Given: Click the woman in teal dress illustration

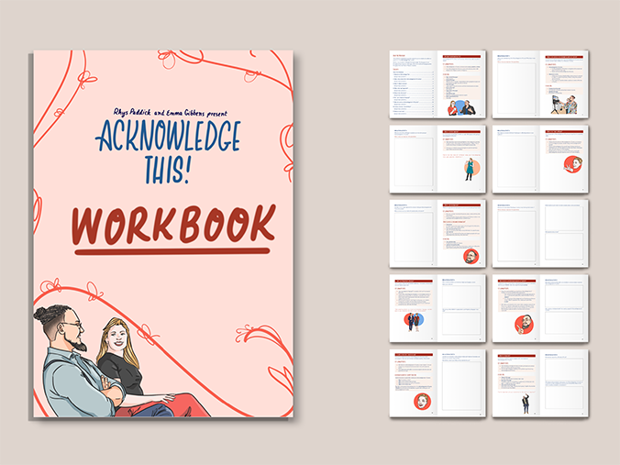Looking at the screenshot, I should point(469,169).
